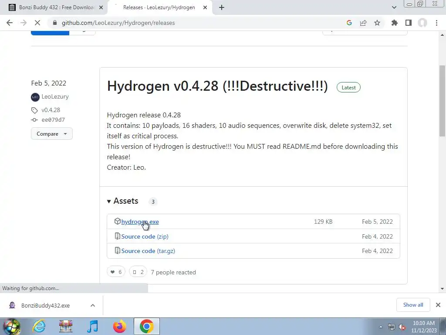Open the v0.4.28 tag link
446x335 pixels.
51,110
